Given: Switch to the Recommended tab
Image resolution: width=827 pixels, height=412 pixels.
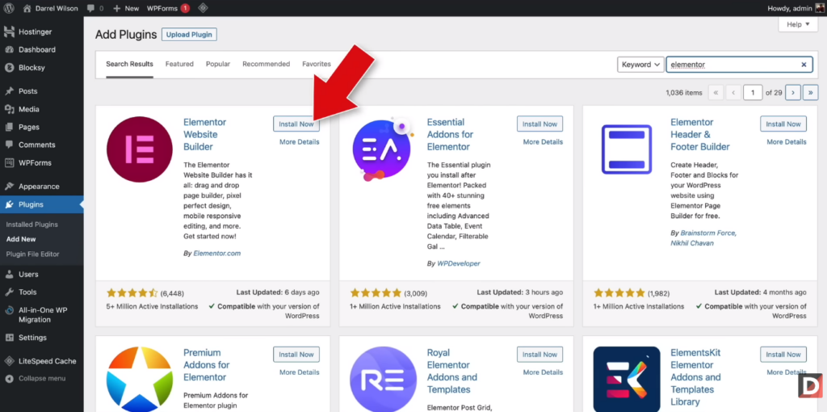Looking at the screenshot, I should point(266,64).
